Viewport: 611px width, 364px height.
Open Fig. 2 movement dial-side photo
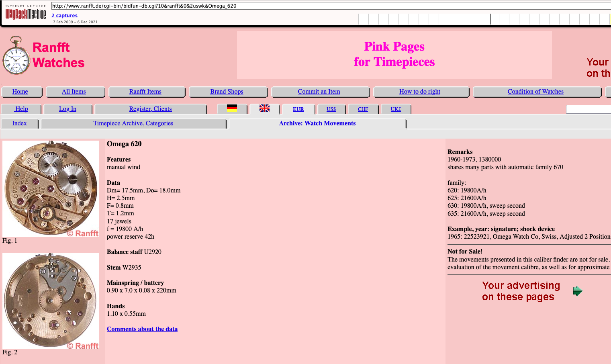[x=51, y=301]
